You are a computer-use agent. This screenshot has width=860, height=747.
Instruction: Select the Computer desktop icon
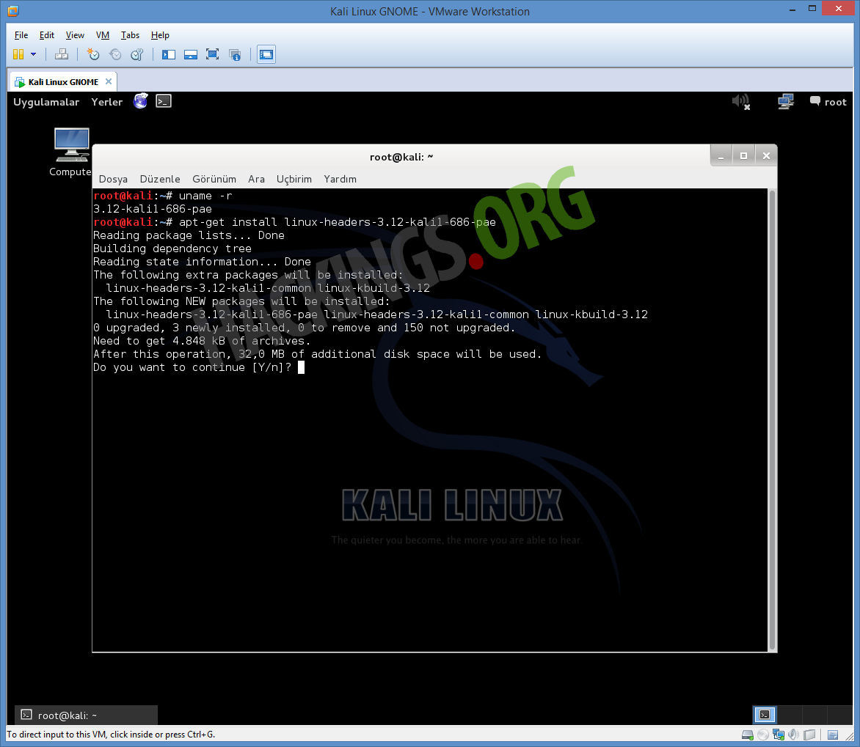coord(71,152)
